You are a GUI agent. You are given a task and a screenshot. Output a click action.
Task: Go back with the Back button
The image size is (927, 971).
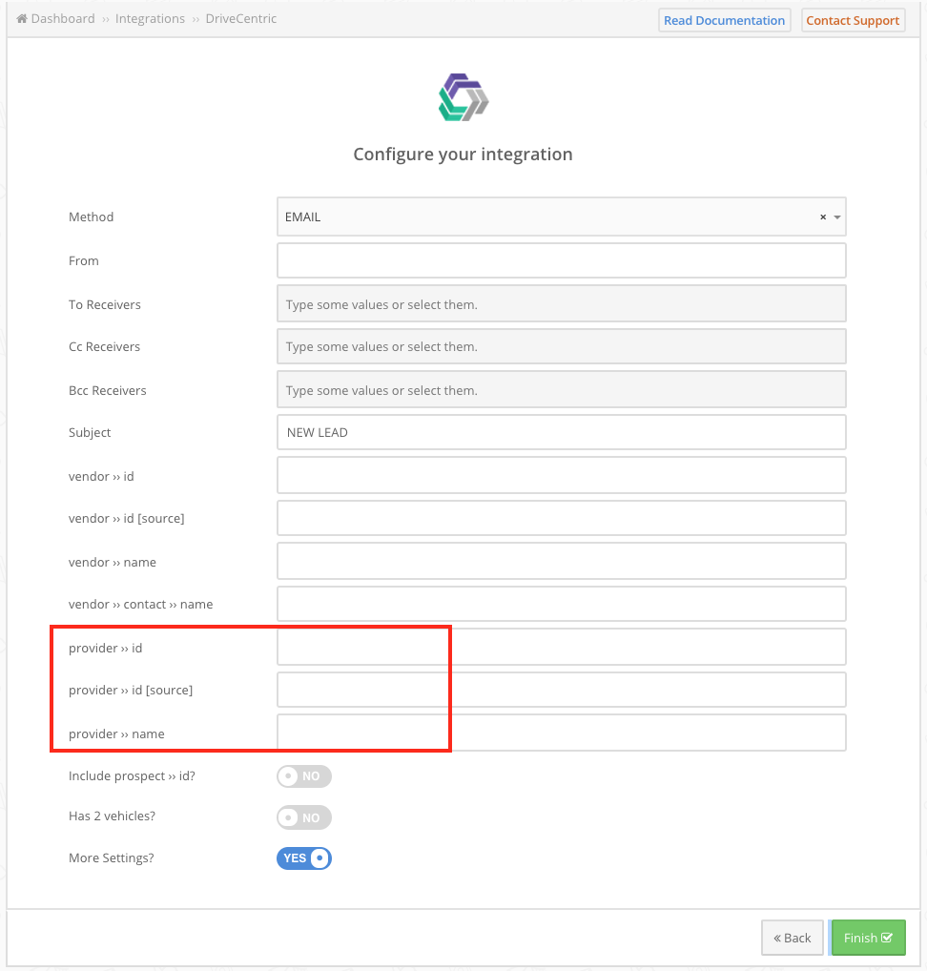point(792,938)
